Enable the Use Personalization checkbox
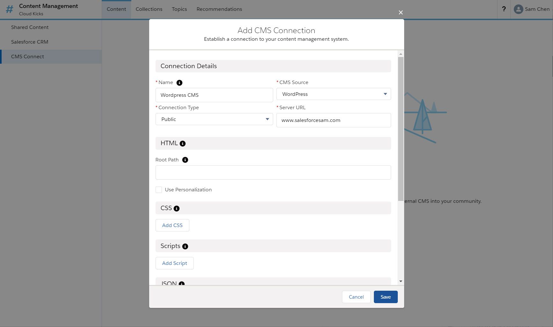 click(x=159, y=190)
